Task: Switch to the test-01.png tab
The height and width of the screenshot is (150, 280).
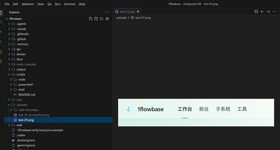Action: pos(127,12)
